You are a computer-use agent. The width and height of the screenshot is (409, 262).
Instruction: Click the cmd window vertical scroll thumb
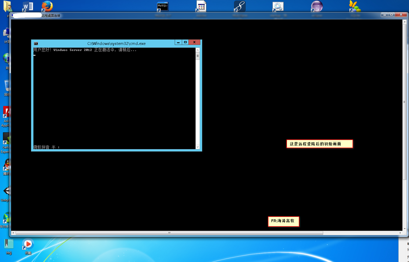coord(198,56)
